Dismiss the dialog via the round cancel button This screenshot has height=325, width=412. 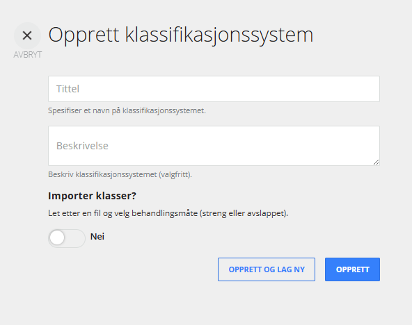tap(27, 35)
